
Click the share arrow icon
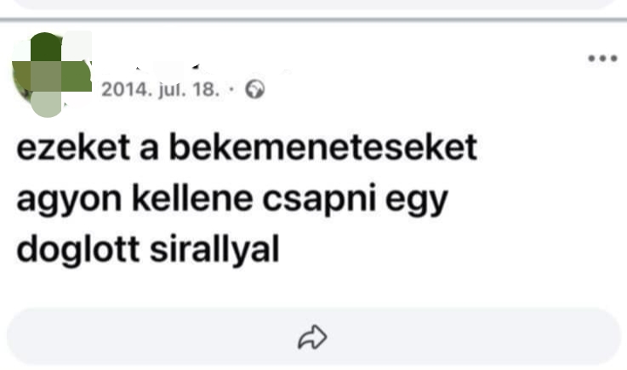(312, 338)
